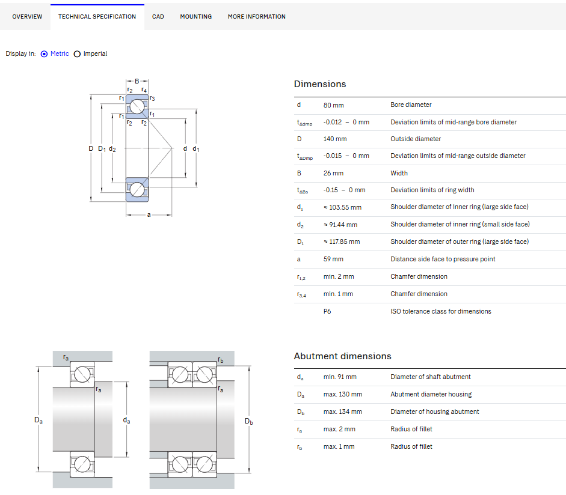This screenshot has width=566, height=495.
Task: Click Deviation limits of mid-range outside diameter
Action: (x=458, y=156)
